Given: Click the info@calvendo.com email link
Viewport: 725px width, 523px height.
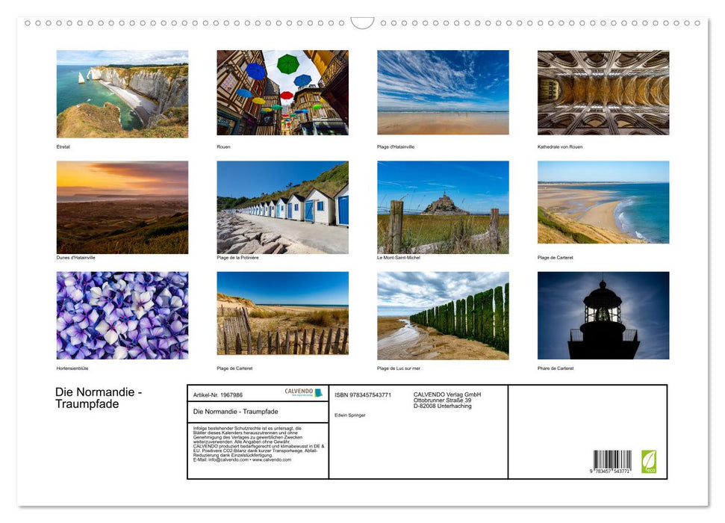Looking at the screenshot, I should (x=225, y=459).
